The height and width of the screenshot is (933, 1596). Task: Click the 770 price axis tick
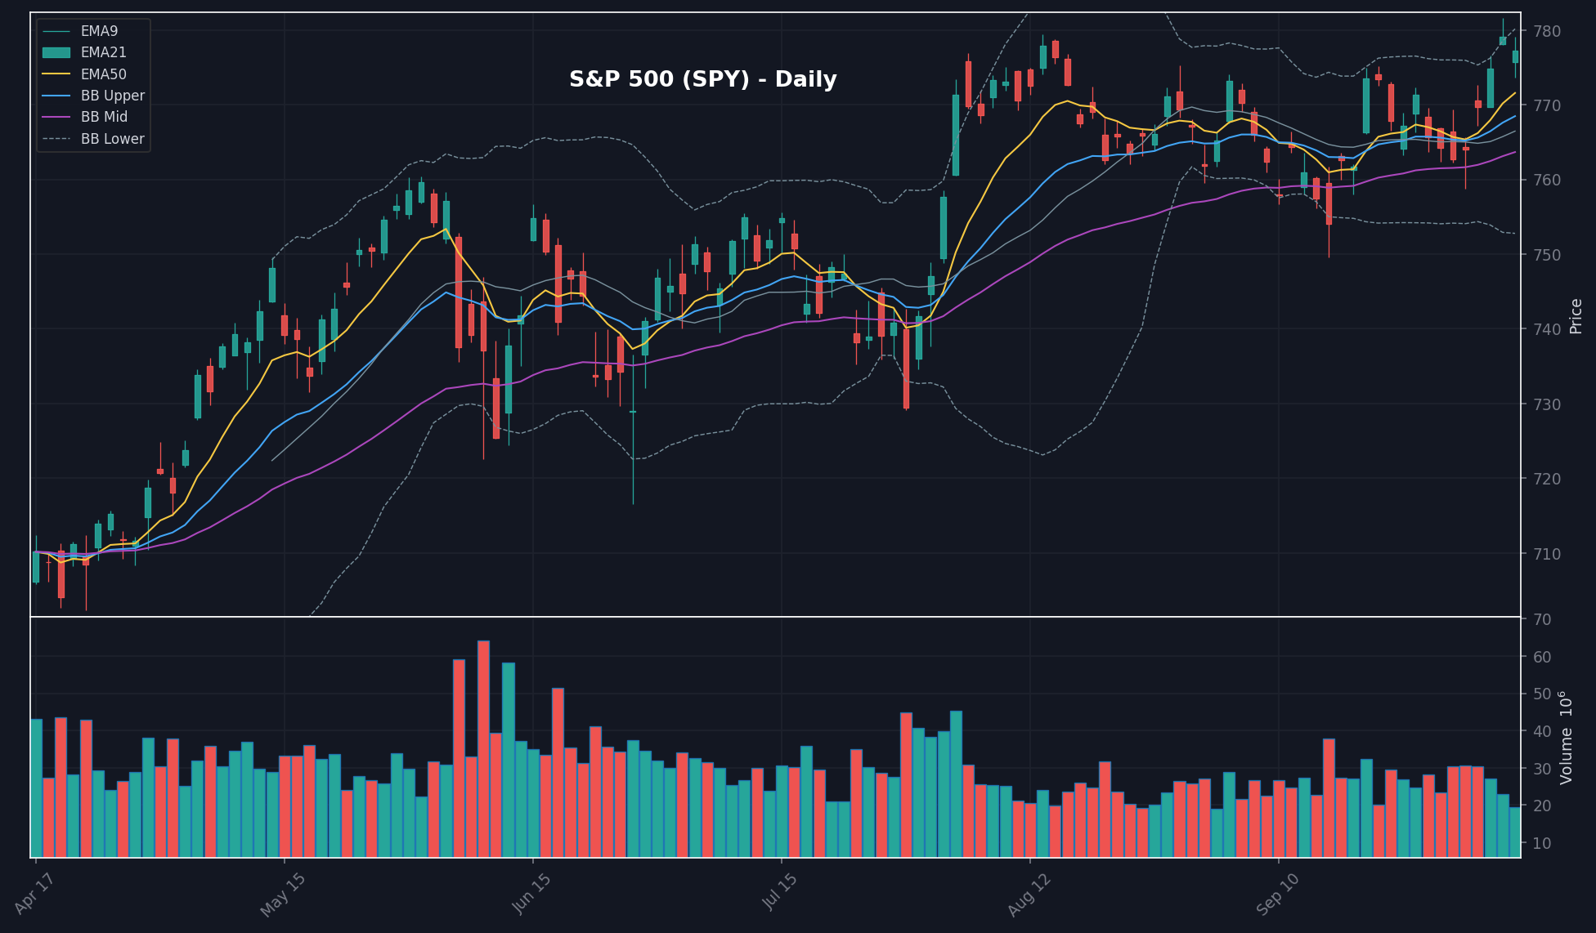click(1547, 105)
